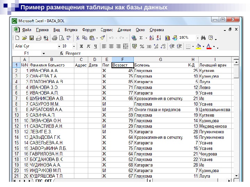The height and width of the screenshot is (187, 250).
Task: Open the font size 10 dropdown
Action: 74,46
